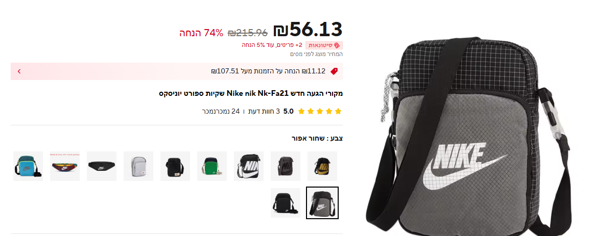This screenshot has width=589, height=236.
Task: Pick the teal and blue bag variant
Action: pyautogui.click(x=28, y=166)
